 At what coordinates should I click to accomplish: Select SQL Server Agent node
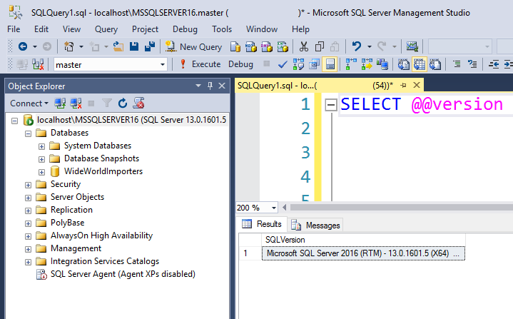(123, 274)
